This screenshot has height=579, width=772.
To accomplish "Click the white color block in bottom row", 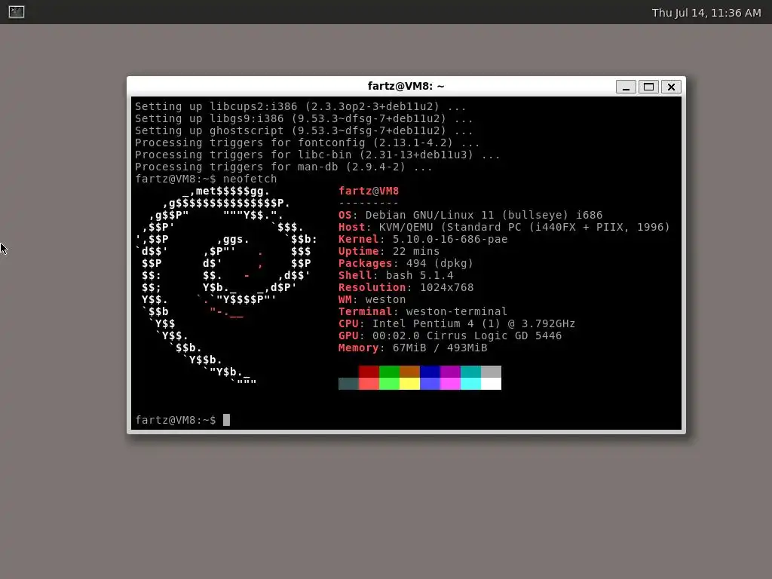I will pyautogui.click(x=491, y=384).
